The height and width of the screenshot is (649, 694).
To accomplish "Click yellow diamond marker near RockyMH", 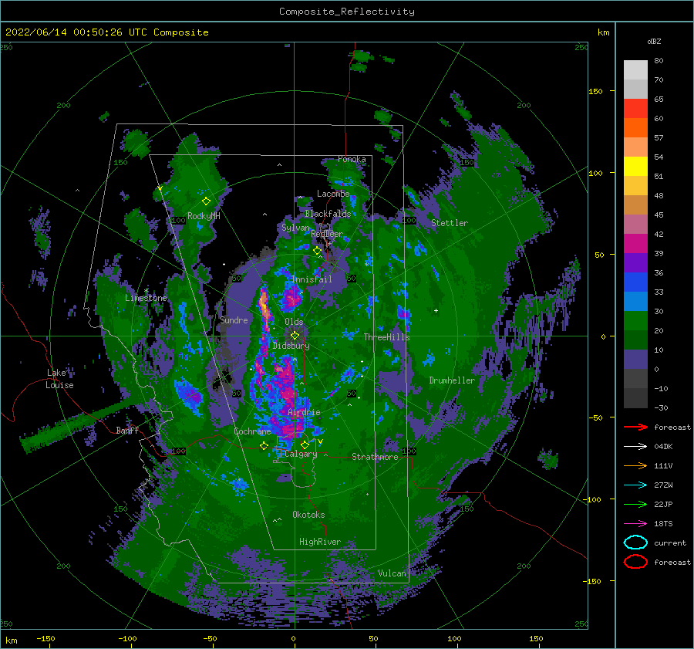I will (x=206, y=201).
